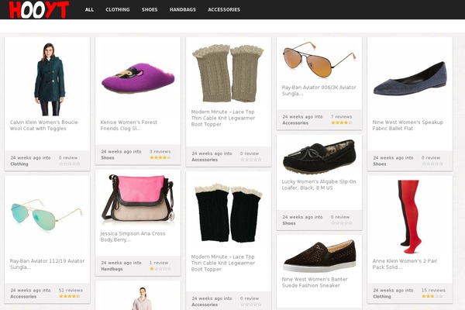The height and width of the screenshot is (310, 465).
Task: Open black Modern Minute Legwarmer title link
Action: point(223,263)
